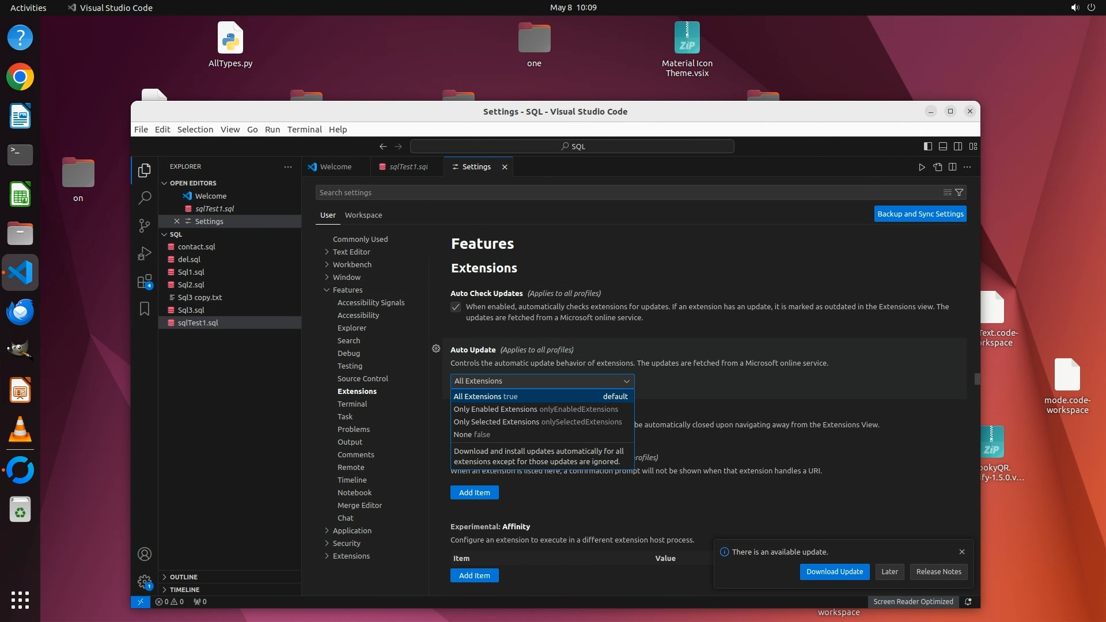Click the settings filter funnel icon
Viewport: 1106px width, 622px height.
tap(959, 192)
